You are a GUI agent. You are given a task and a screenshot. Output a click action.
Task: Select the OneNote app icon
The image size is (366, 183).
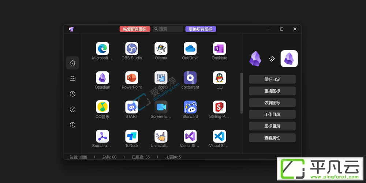tap(219, 49)
